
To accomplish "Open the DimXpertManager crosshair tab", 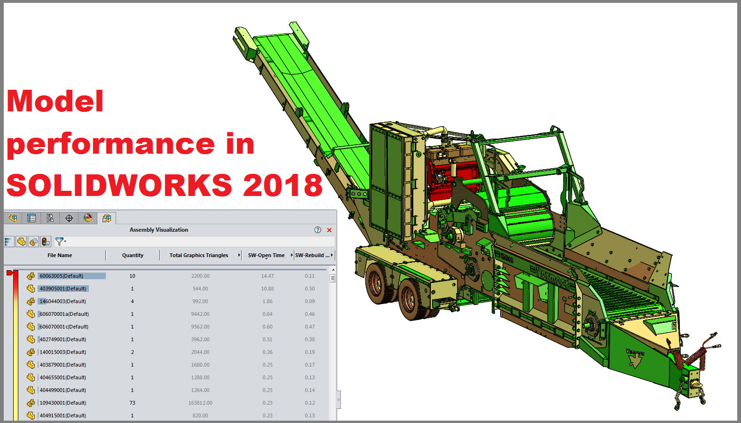I will [x=69, y=218].
